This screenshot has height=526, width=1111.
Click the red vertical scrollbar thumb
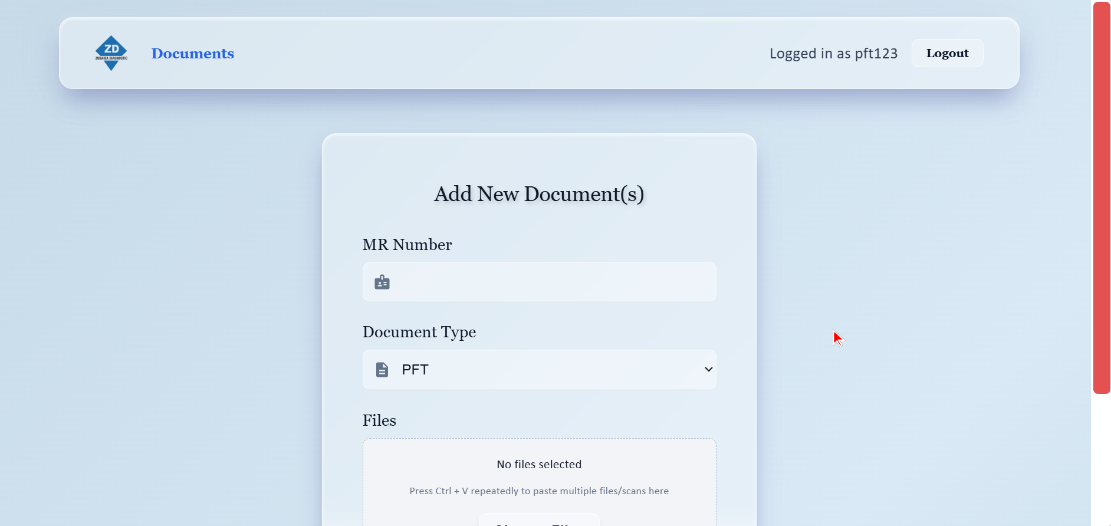pyautogui.click(x=1102, y=198)
